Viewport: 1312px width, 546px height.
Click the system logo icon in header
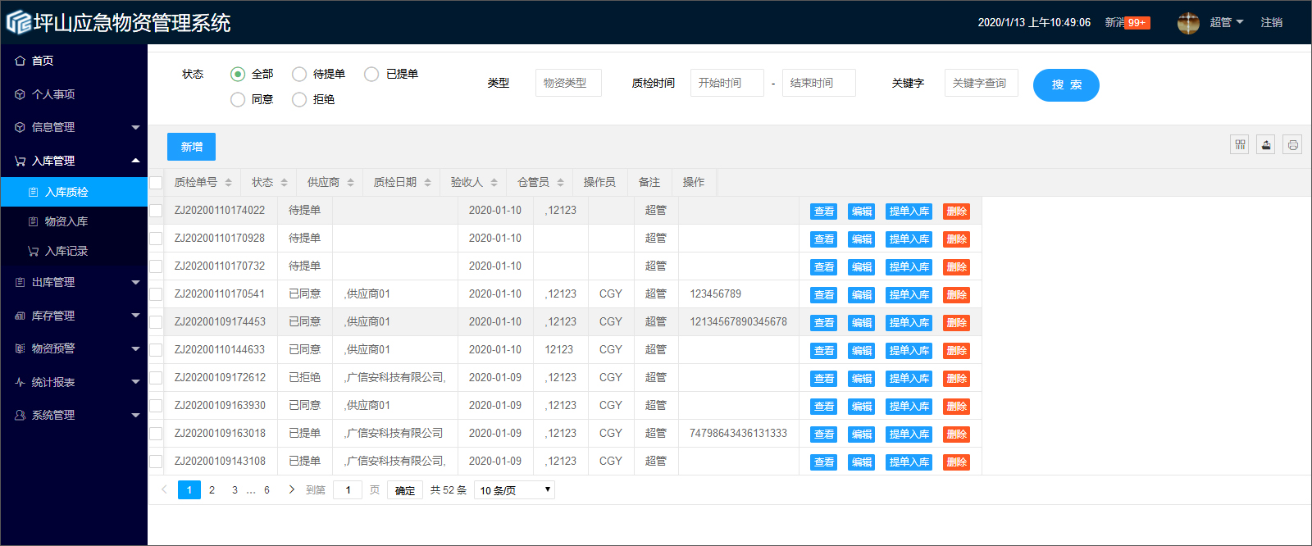click(x=19, y=22)
